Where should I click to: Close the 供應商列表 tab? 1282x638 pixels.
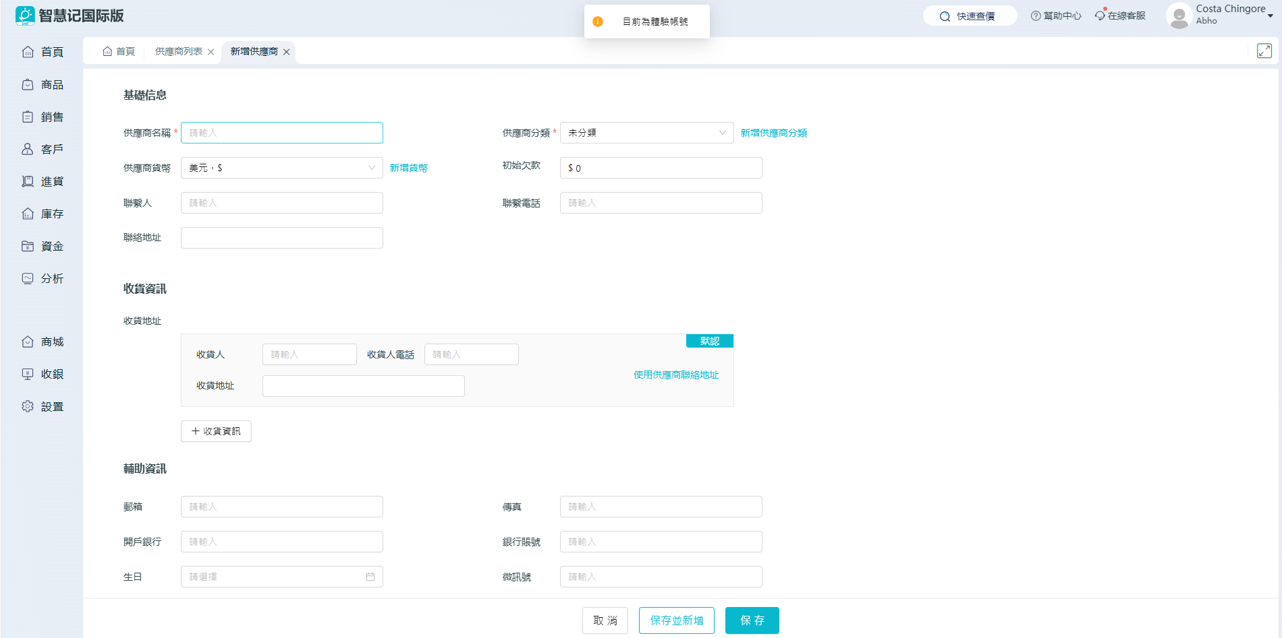[x=211, y=52]
